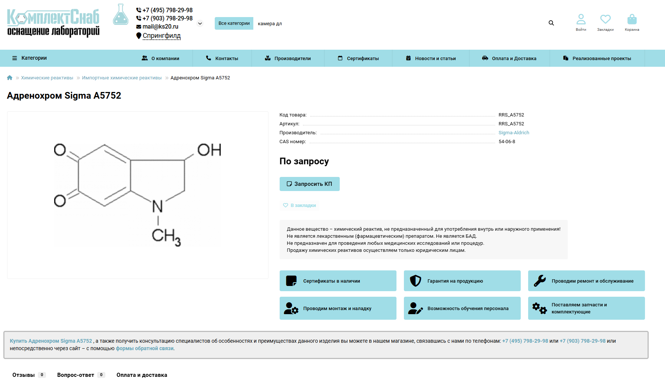
Task: Go to О компании menu item
Action: [x=161, y=58]
